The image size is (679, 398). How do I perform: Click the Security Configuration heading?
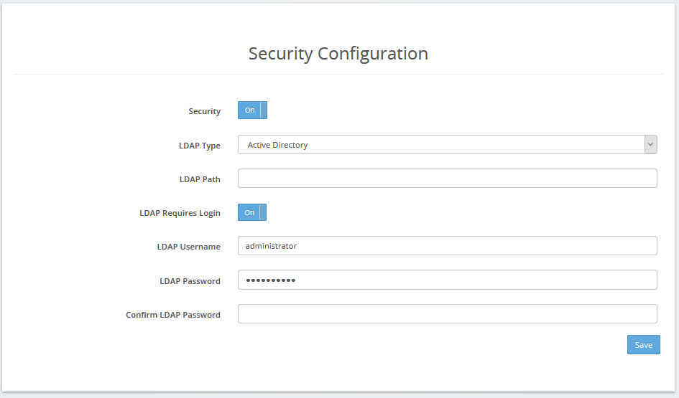click(x=338, y=54)
